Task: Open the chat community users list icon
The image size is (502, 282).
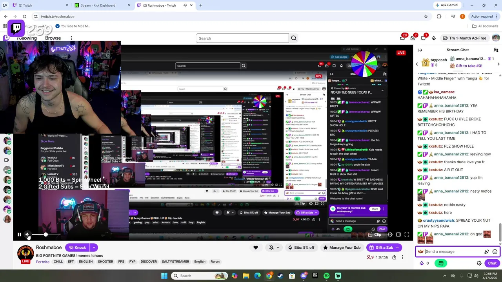Action: 496,50
